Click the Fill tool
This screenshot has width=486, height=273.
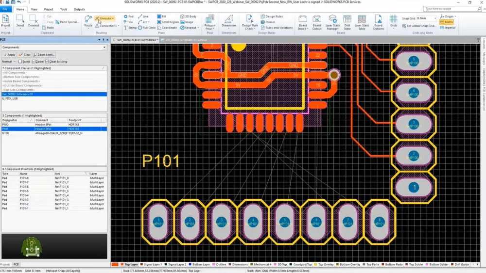pos(161,16)
